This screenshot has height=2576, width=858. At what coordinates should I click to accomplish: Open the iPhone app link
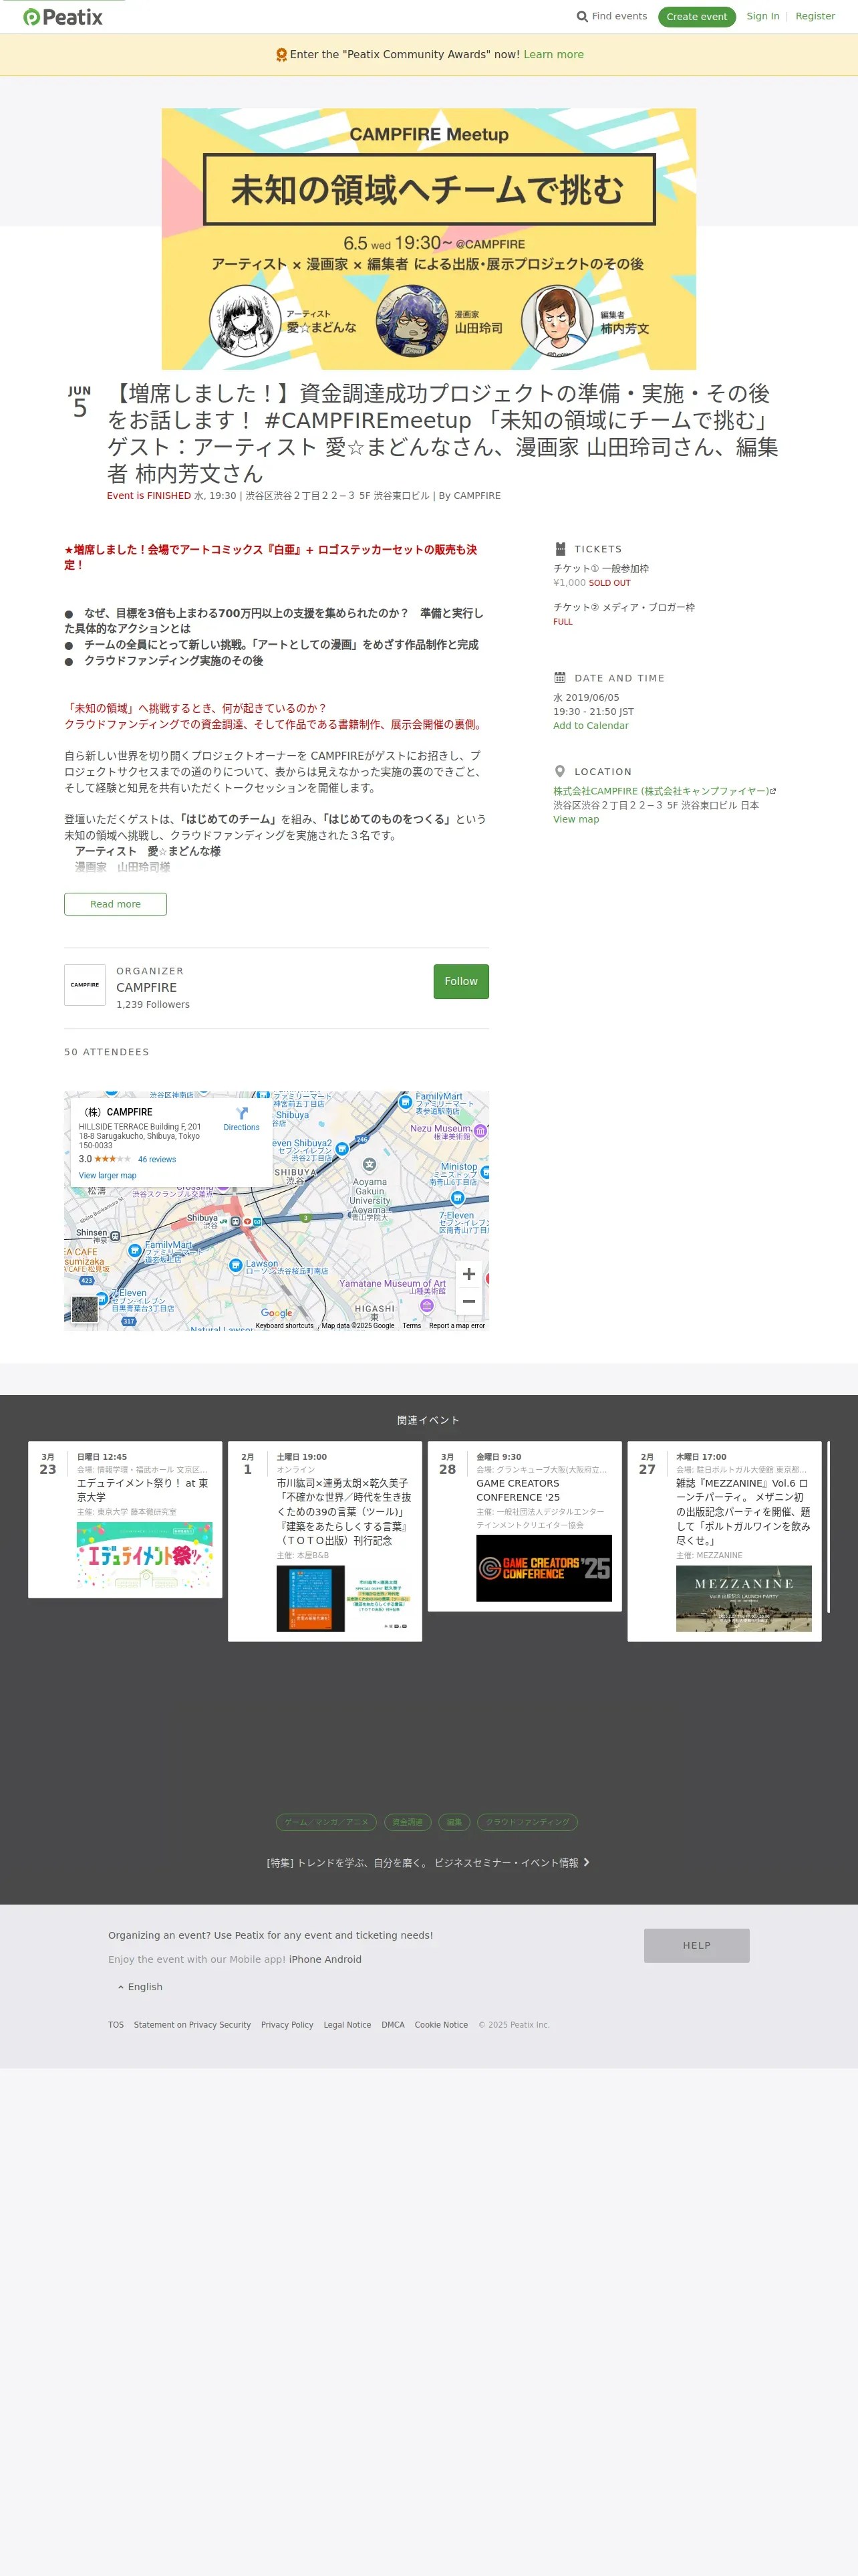pos(305,1960)
